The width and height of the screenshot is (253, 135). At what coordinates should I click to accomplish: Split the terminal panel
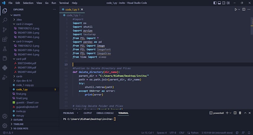tap(235, 113)
